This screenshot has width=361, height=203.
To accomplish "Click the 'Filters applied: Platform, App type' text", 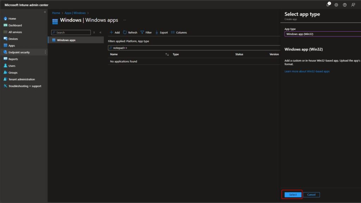I will point(128,41).
